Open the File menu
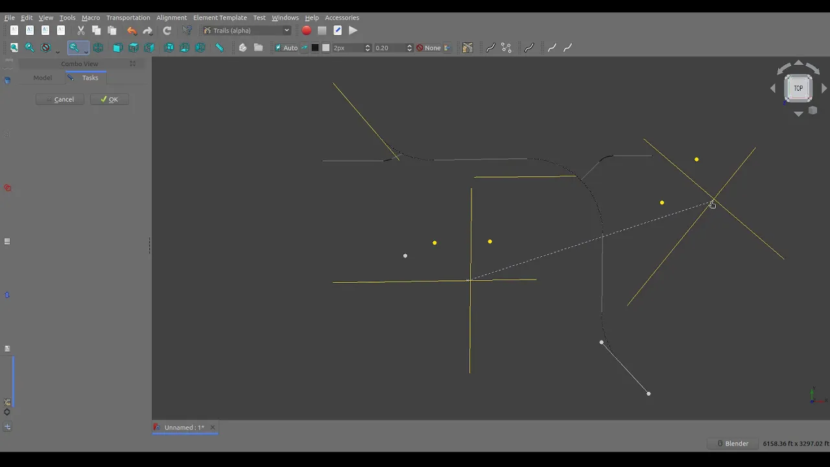830x467 pixels. (10, 18)
